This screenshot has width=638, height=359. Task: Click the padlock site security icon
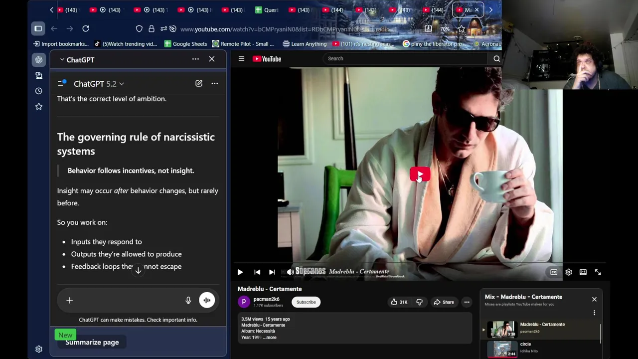(151, 28)
